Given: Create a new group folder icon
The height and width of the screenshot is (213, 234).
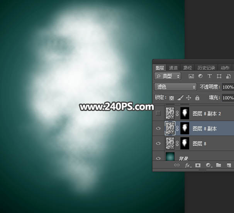Looking at the screenshot, I should tap(219, 165).
